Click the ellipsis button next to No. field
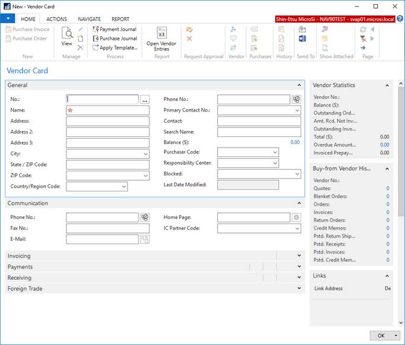The width and height of the screenshot is (405, 345). [145, 100]
